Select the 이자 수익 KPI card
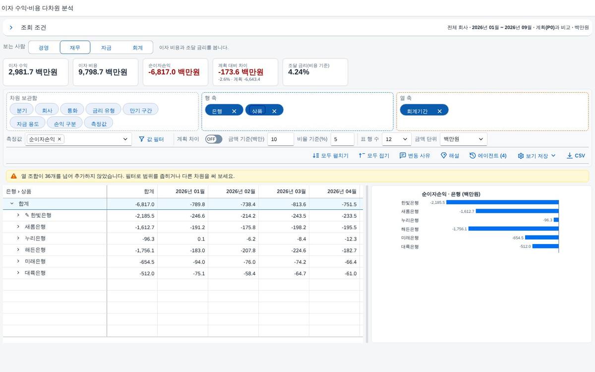The image size is (595, 372). (36, 72)
